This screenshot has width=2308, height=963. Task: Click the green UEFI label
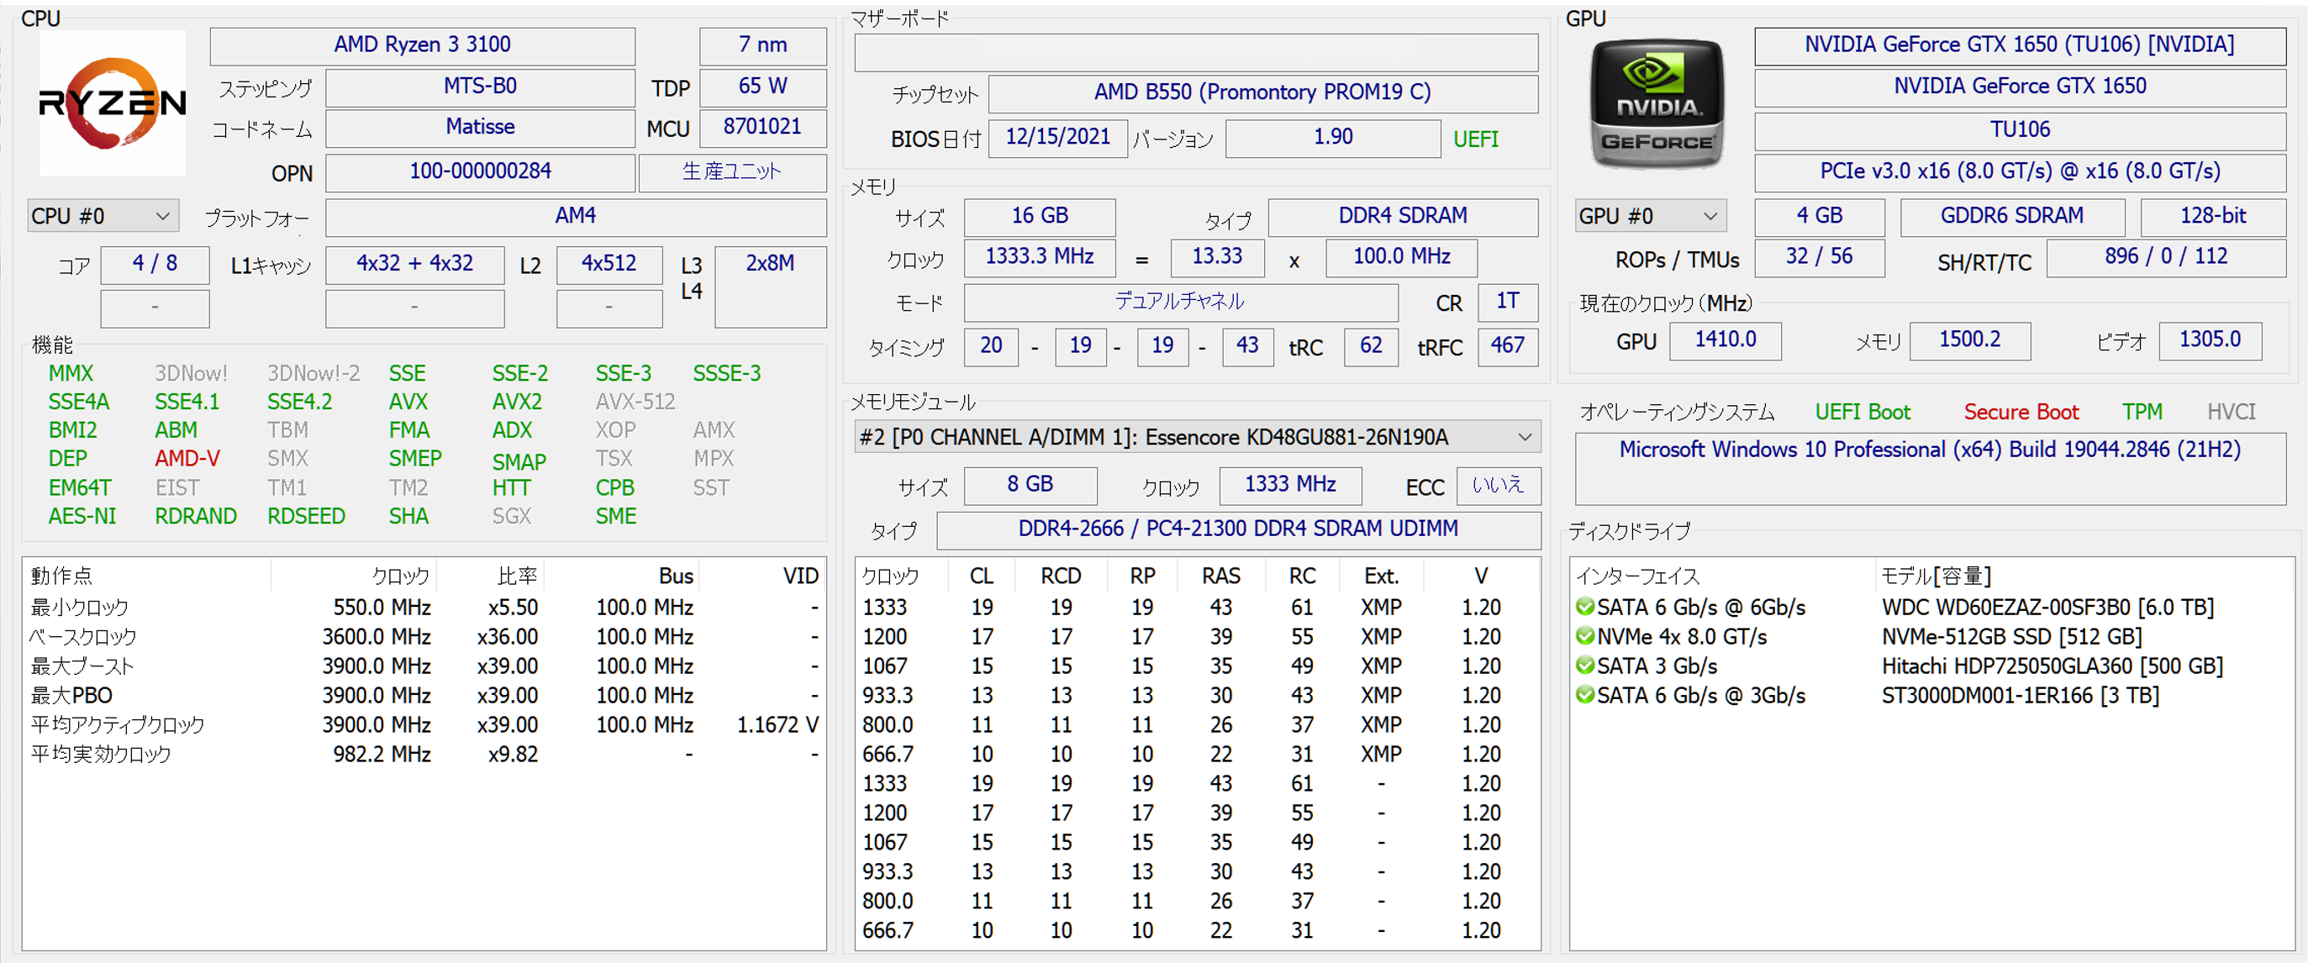(x=1476, y=139)
